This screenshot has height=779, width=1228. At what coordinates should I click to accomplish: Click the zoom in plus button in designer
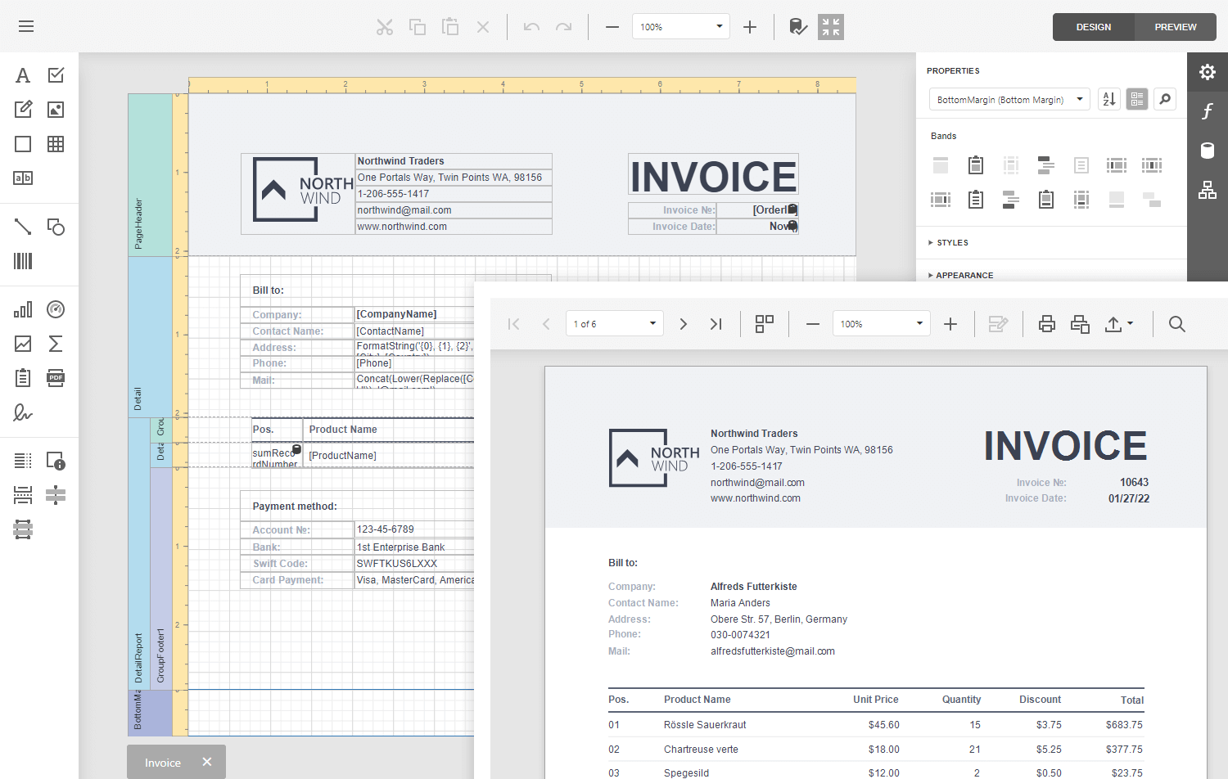(x=749, y=27)
